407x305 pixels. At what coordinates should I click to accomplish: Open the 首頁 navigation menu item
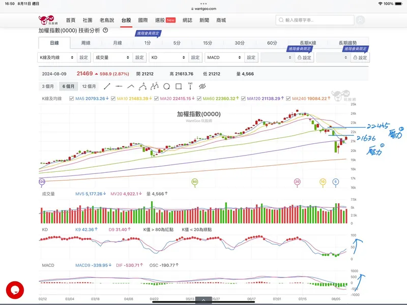point(71,20)
